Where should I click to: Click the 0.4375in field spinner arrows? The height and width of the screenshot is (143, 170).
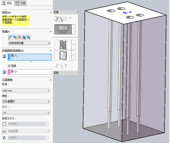(x=48, y=124)
